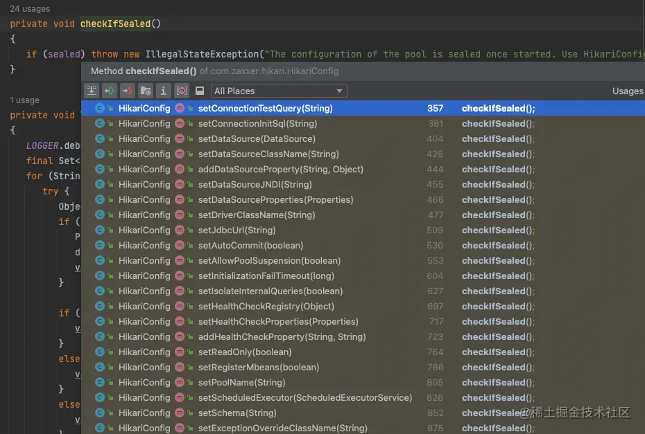Select setIsolateInternalQueries(boolean) usage
Viewport: 645px width, 434px height.
pyautogui.click(x=363, y=291)
